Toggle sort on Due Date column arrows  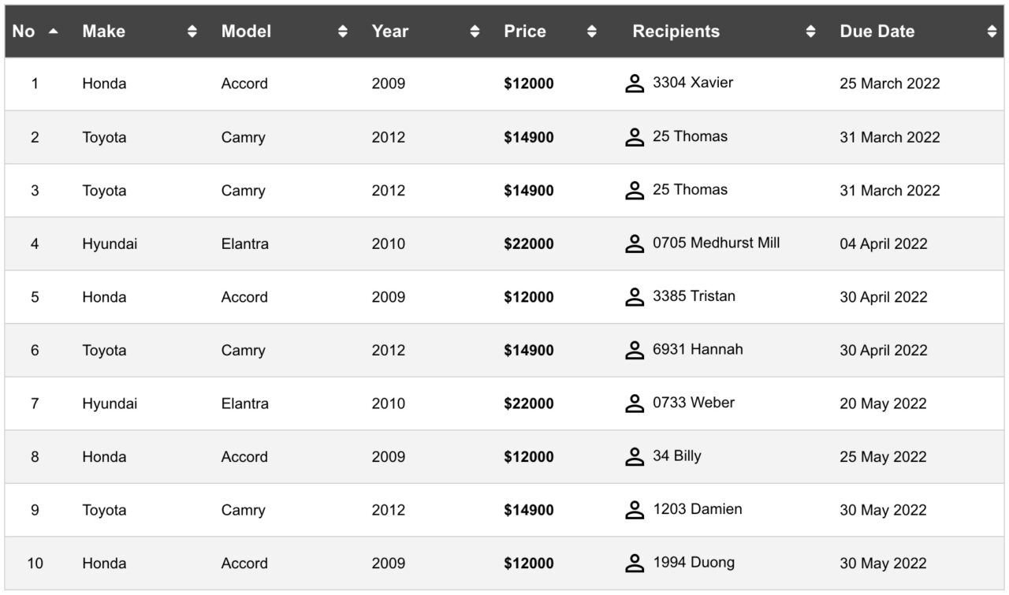pos(992,32)
